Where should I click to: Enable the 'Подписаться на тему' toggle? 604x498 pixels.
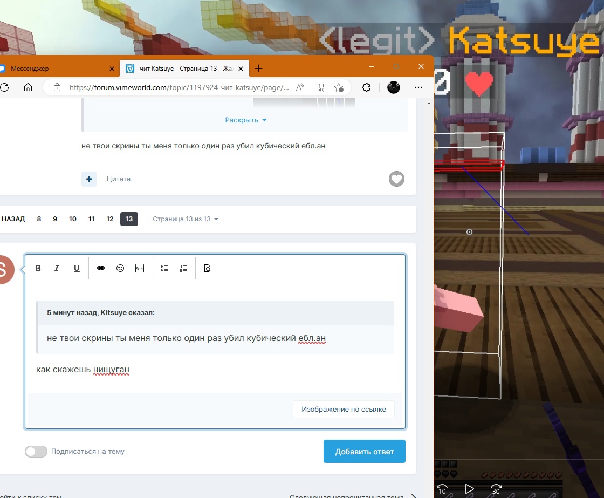tap(36, 452)
